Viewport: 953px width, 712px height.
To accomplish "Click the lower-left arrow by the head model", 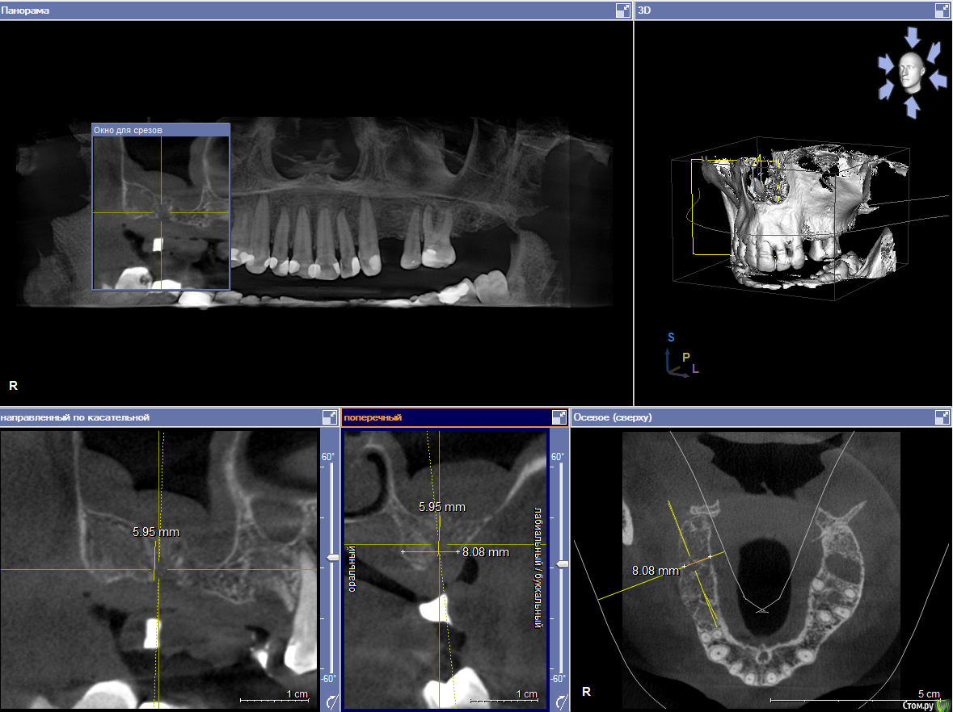I will click(x=887, y=89).
